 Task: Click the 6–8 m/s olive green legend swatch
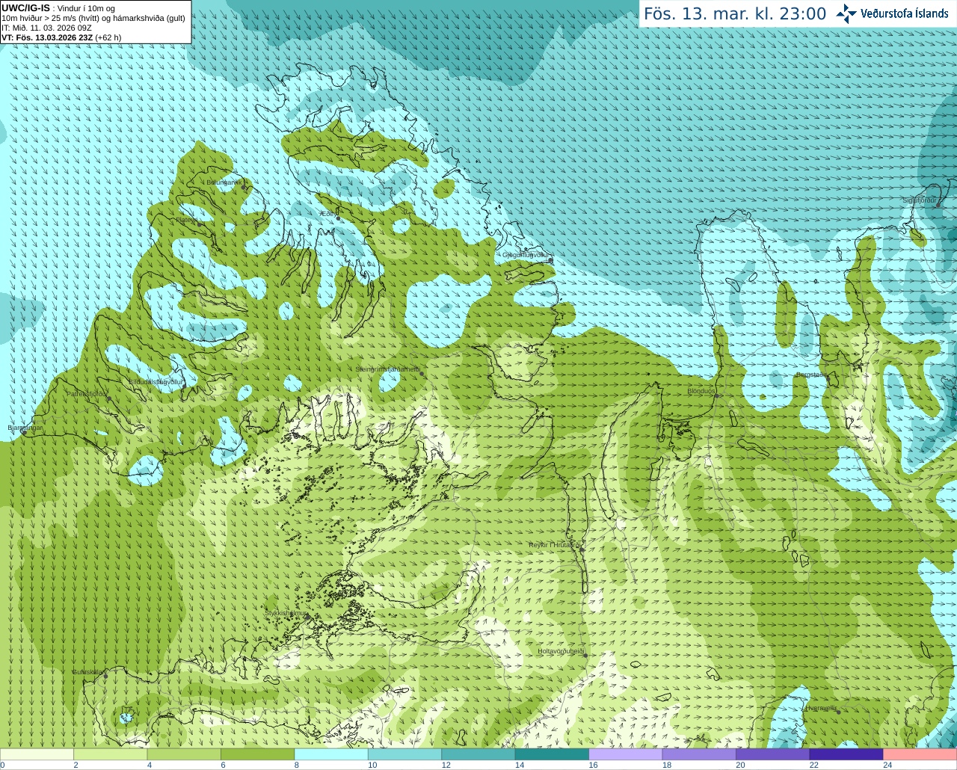click(x=257, y=754)
